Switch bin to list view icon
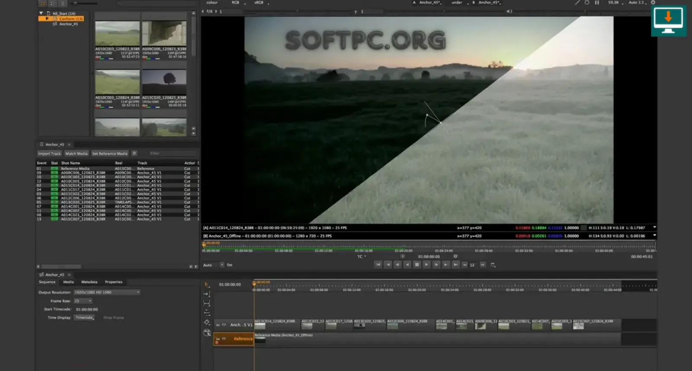The width and height of the screenshot is (692, 371). 52,3
